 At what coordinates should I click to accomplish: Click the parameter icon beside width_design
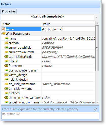point(6,75)
